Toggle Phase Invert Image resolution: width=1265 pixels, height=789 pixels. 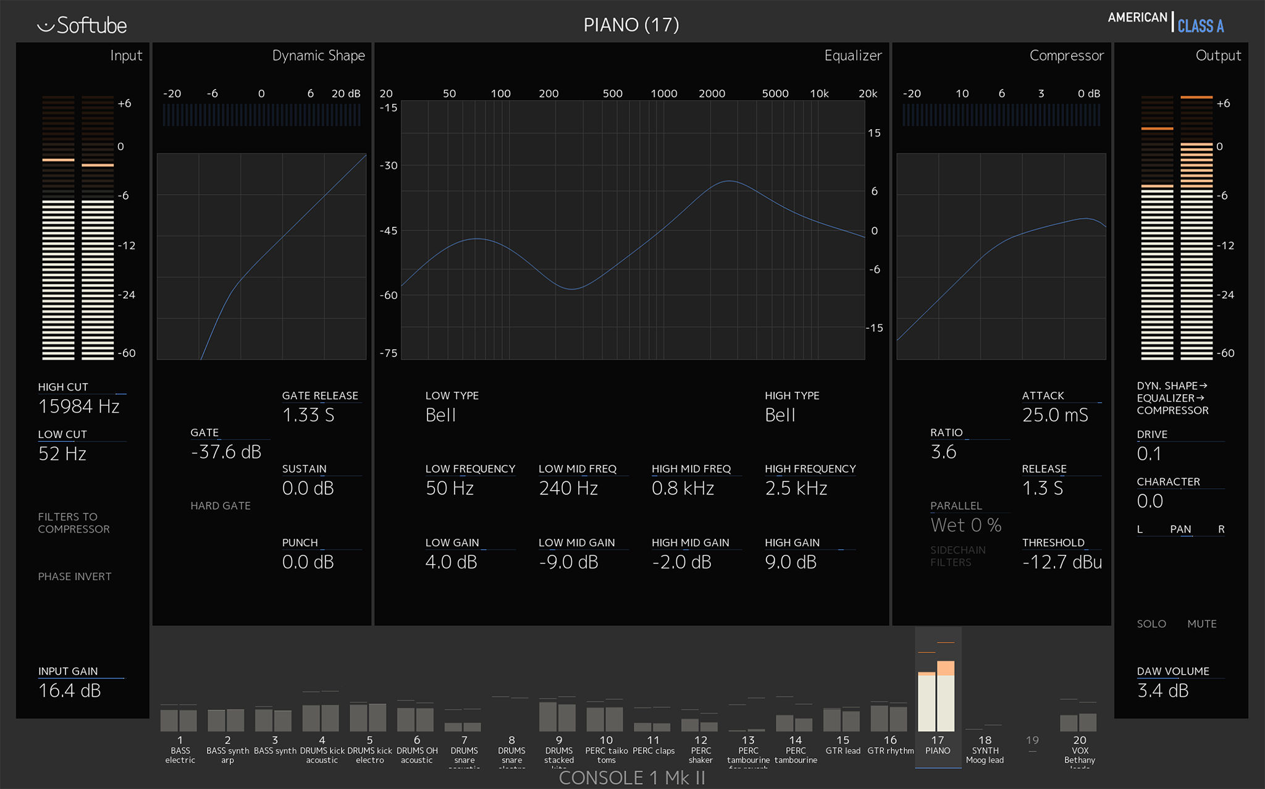click(x=75, y=576)
